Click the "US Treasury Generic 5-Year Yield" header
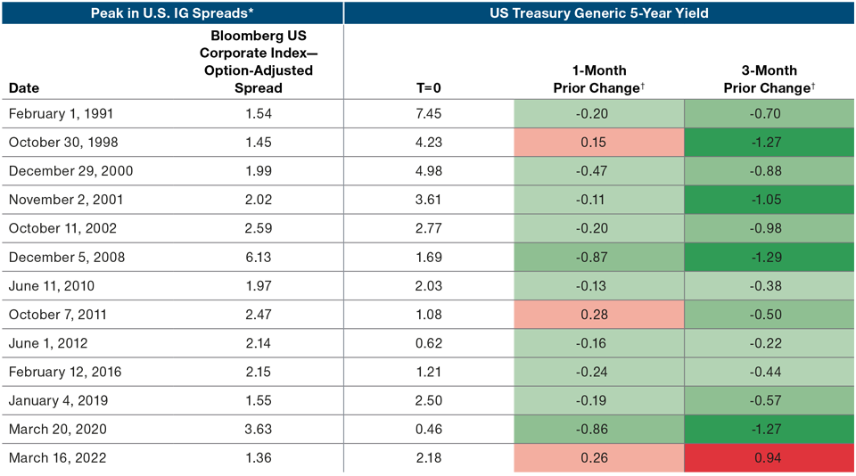Screen dimensions: 856x476 pos(597,12)
